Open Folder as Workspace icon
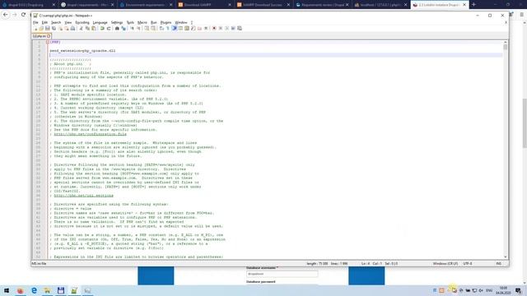527x296 pixels. (199, 29)
